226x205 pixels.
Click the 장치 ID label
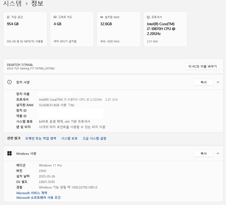click(x=21, y=110)
